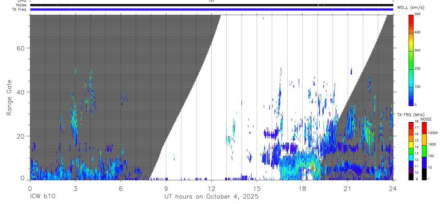Click the 'Noise' row label at top
442x204 pixels.
21,5
